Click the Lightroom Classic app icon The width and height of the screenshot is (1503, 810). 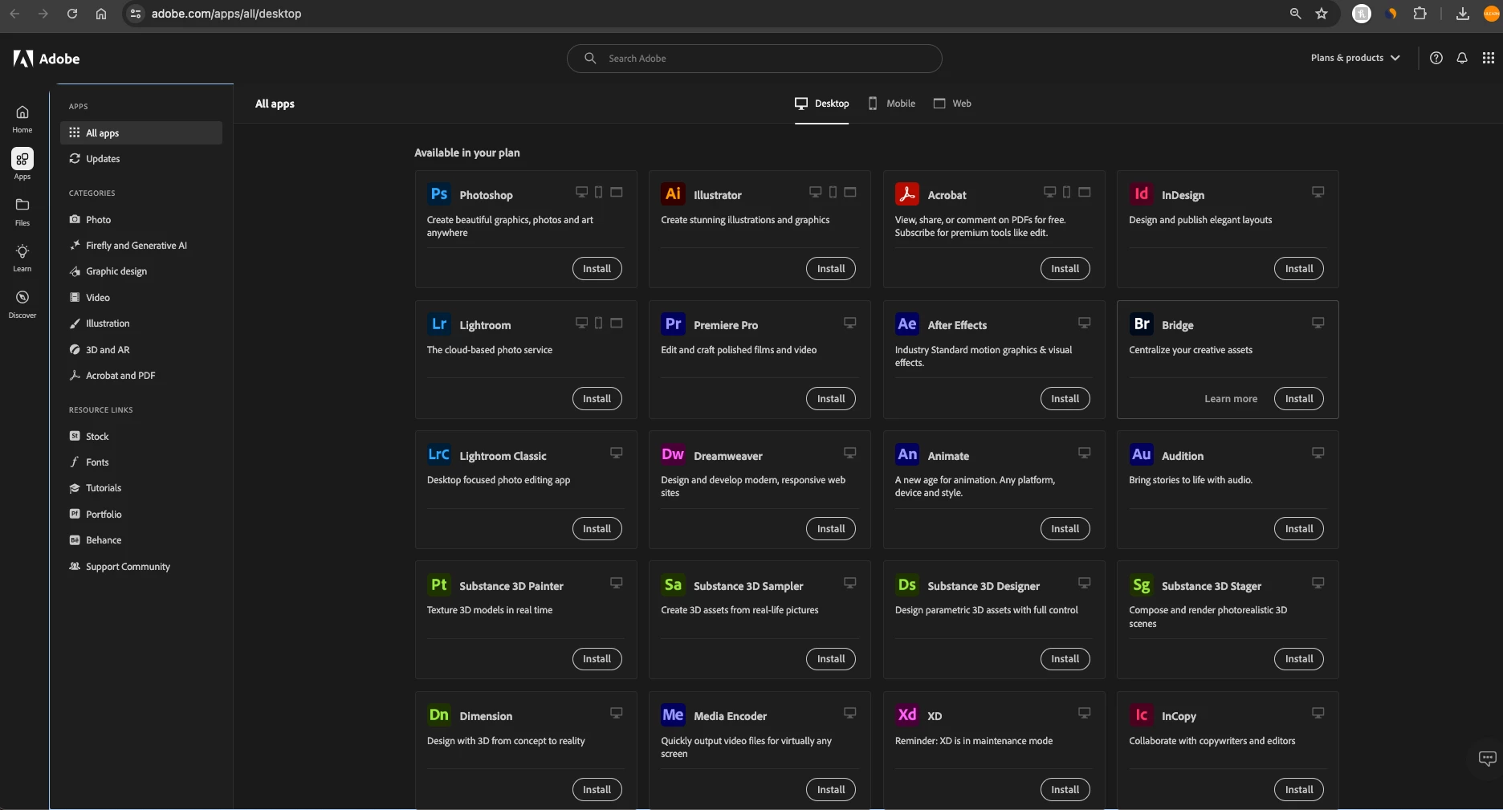438,454
